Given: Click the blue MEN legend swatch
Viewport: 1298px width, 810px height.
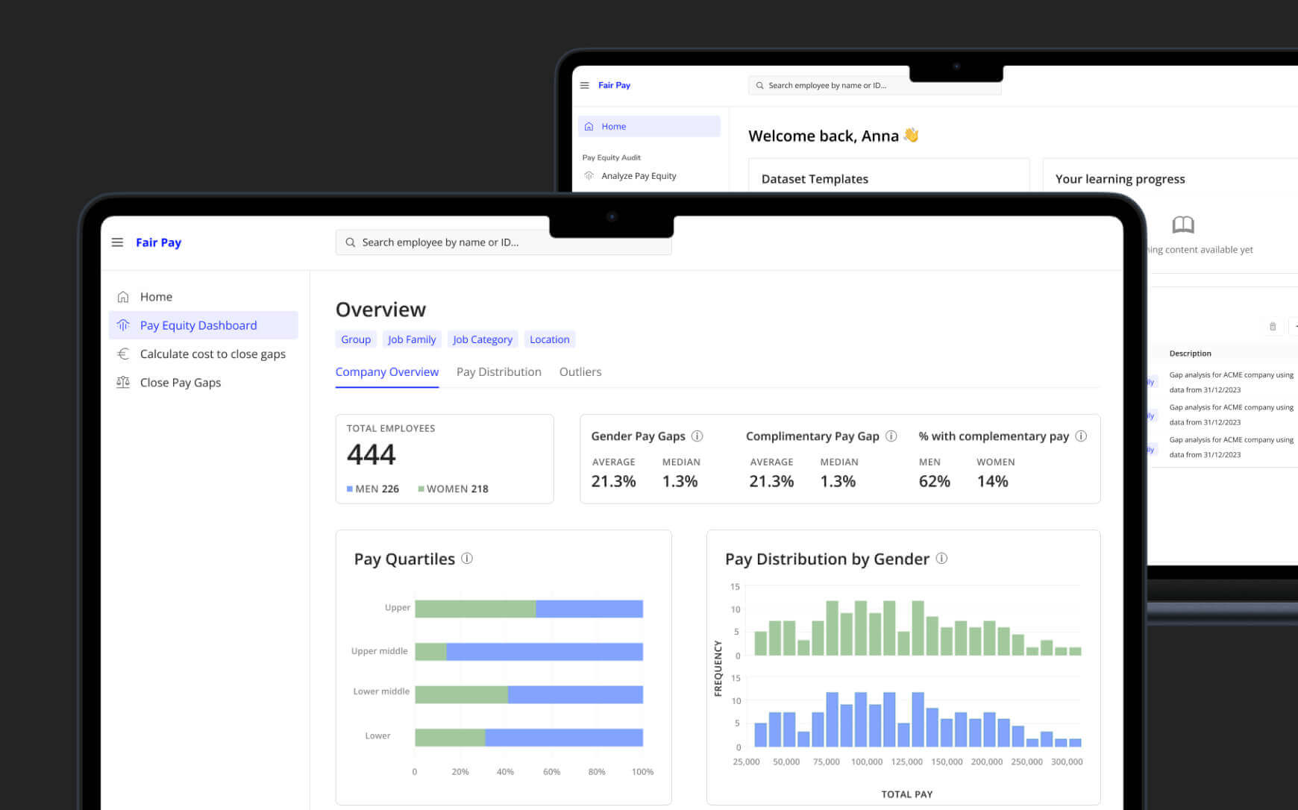Looking at the screenshot, I should [x=350, y=489].
